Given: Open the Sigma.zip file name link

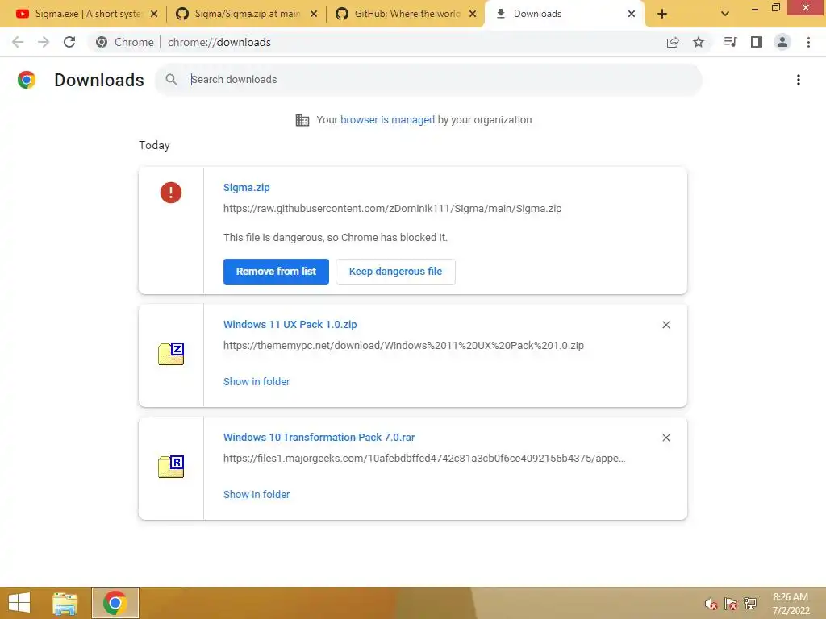Looking at the screenshot, I should 247,187.
